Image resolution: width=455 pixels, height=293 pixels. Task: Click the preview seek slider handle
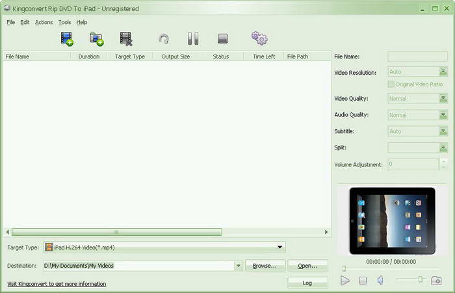click(x=344, y=268)
